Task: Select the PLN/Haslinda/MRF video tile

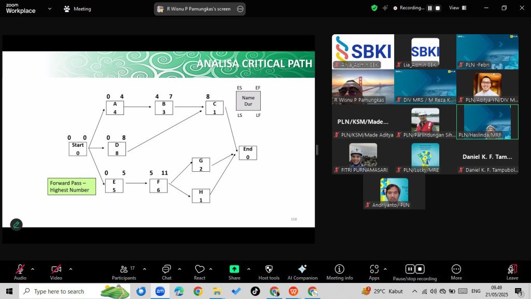Action: [x=487, y=122]
